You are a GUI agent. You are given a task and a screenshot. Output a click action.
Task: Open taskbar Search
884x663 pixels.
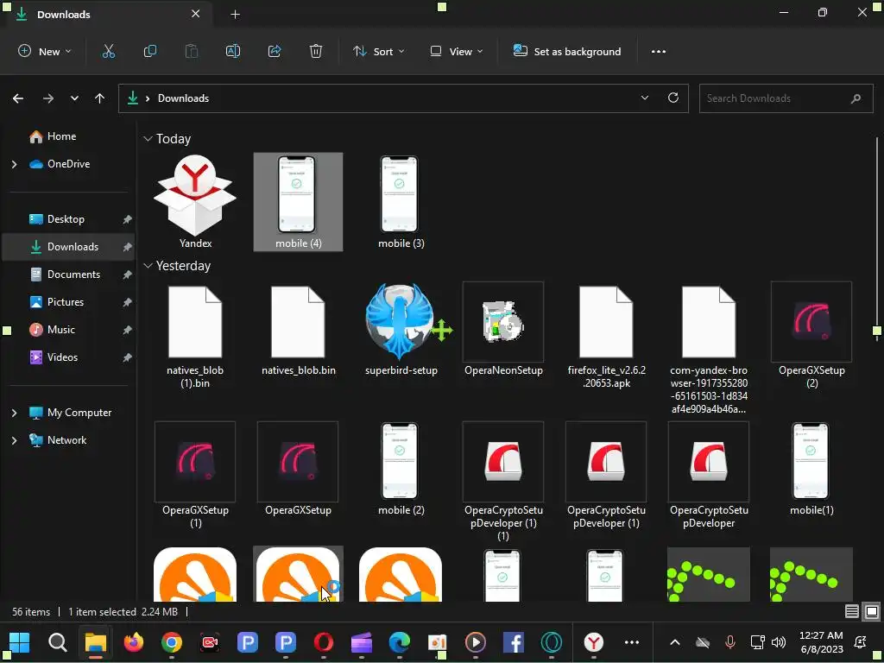(x=58, y=642)
